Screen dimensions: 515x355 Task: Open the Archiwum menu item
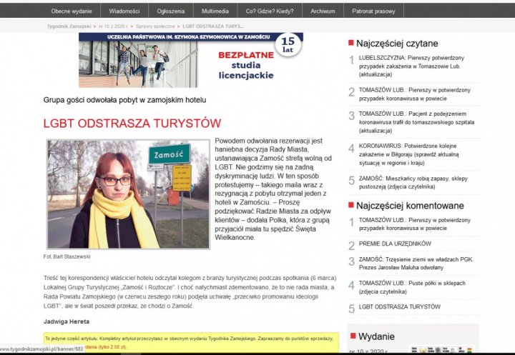point(323,11)
